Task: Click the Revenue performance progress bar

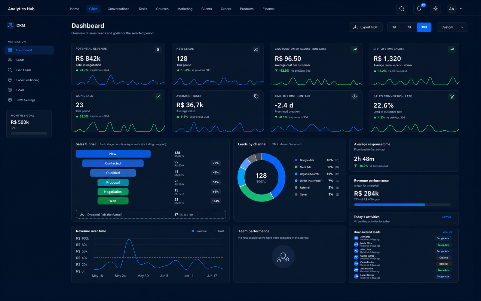Action: pyautogui.click(x=402, y=205)
